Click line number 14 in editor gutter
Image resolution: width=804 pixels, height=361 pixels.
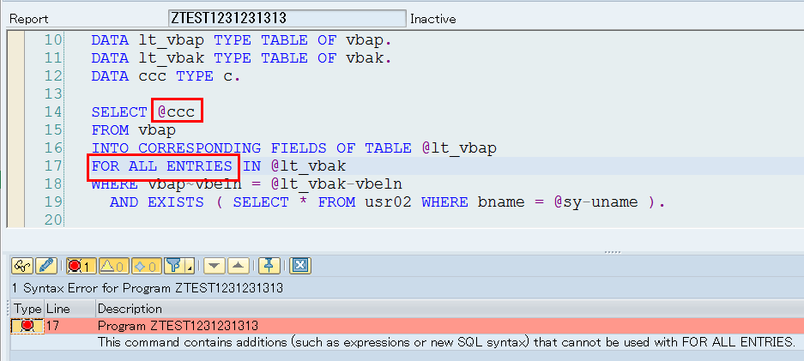click(53, 111)
